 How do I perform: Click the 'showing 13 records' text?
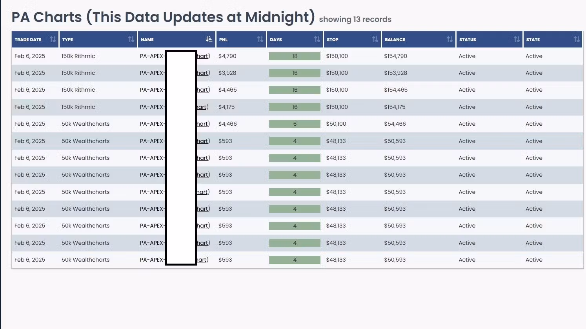tap(355, 20)
